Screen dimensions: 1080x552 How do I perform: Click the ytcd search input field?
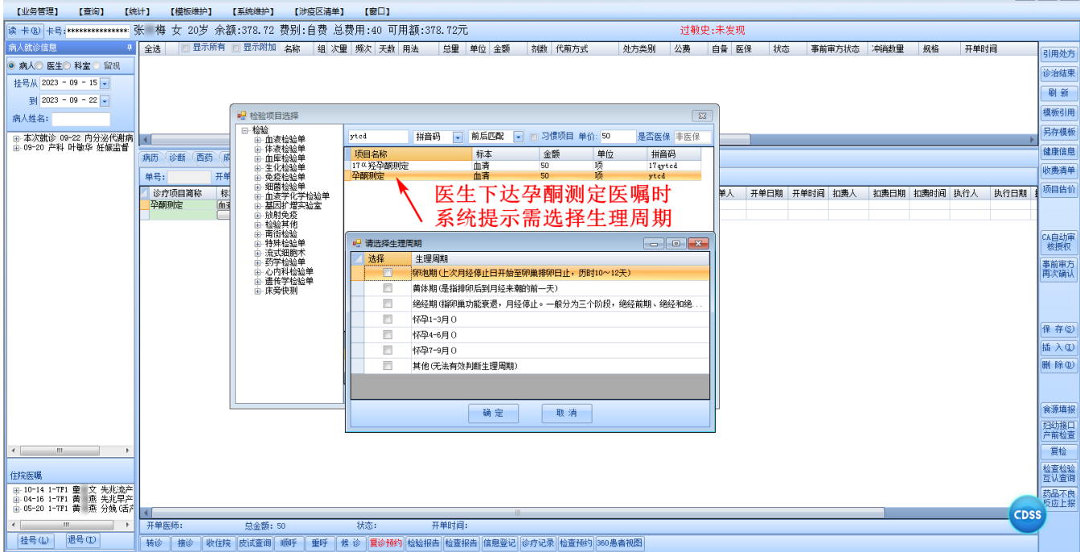point(378,137)
